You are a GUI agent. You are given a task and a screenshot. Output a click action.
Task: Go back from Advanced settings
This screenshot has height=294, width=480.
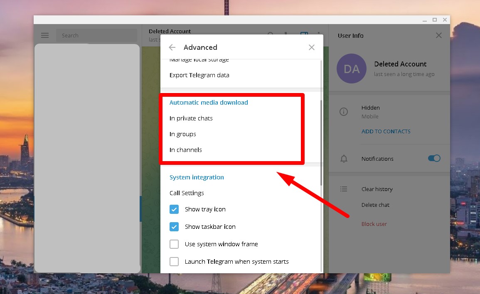click(172, 47)
